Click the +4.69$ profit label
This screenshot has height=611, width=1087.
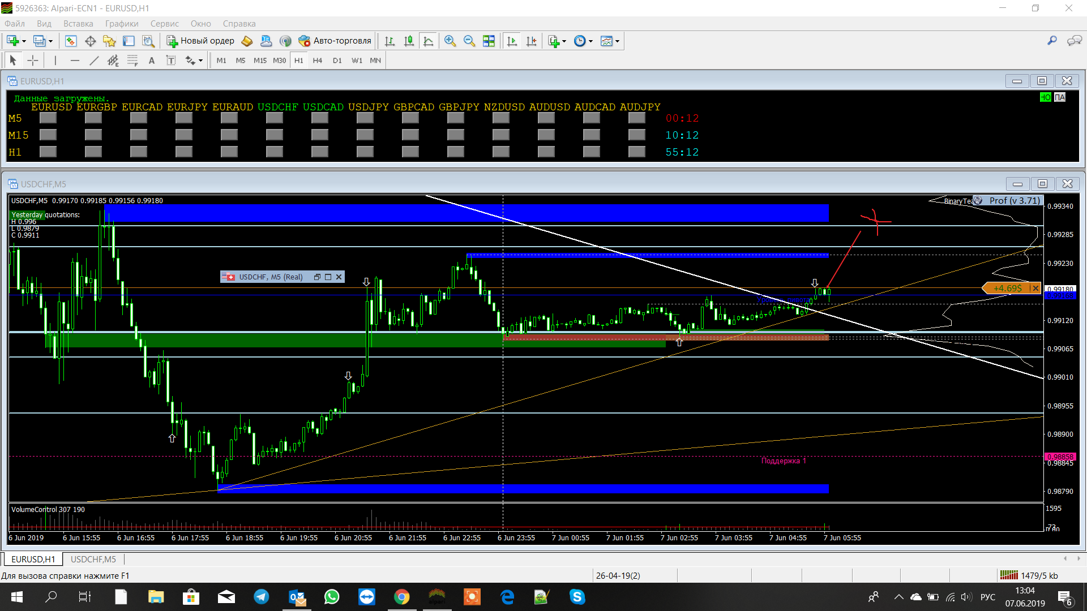(x=1008, y=289)
